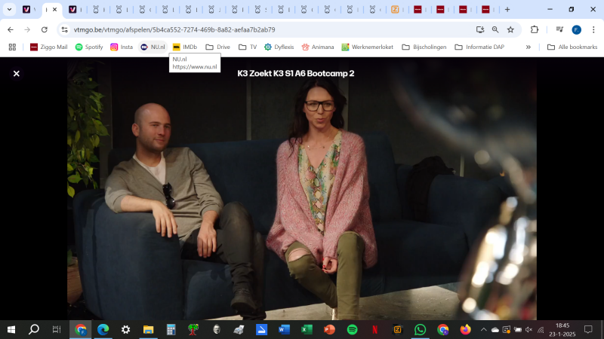Open site information for vtmgo.be
Viewport: 604px width, 339px height.
pos(65,29)
